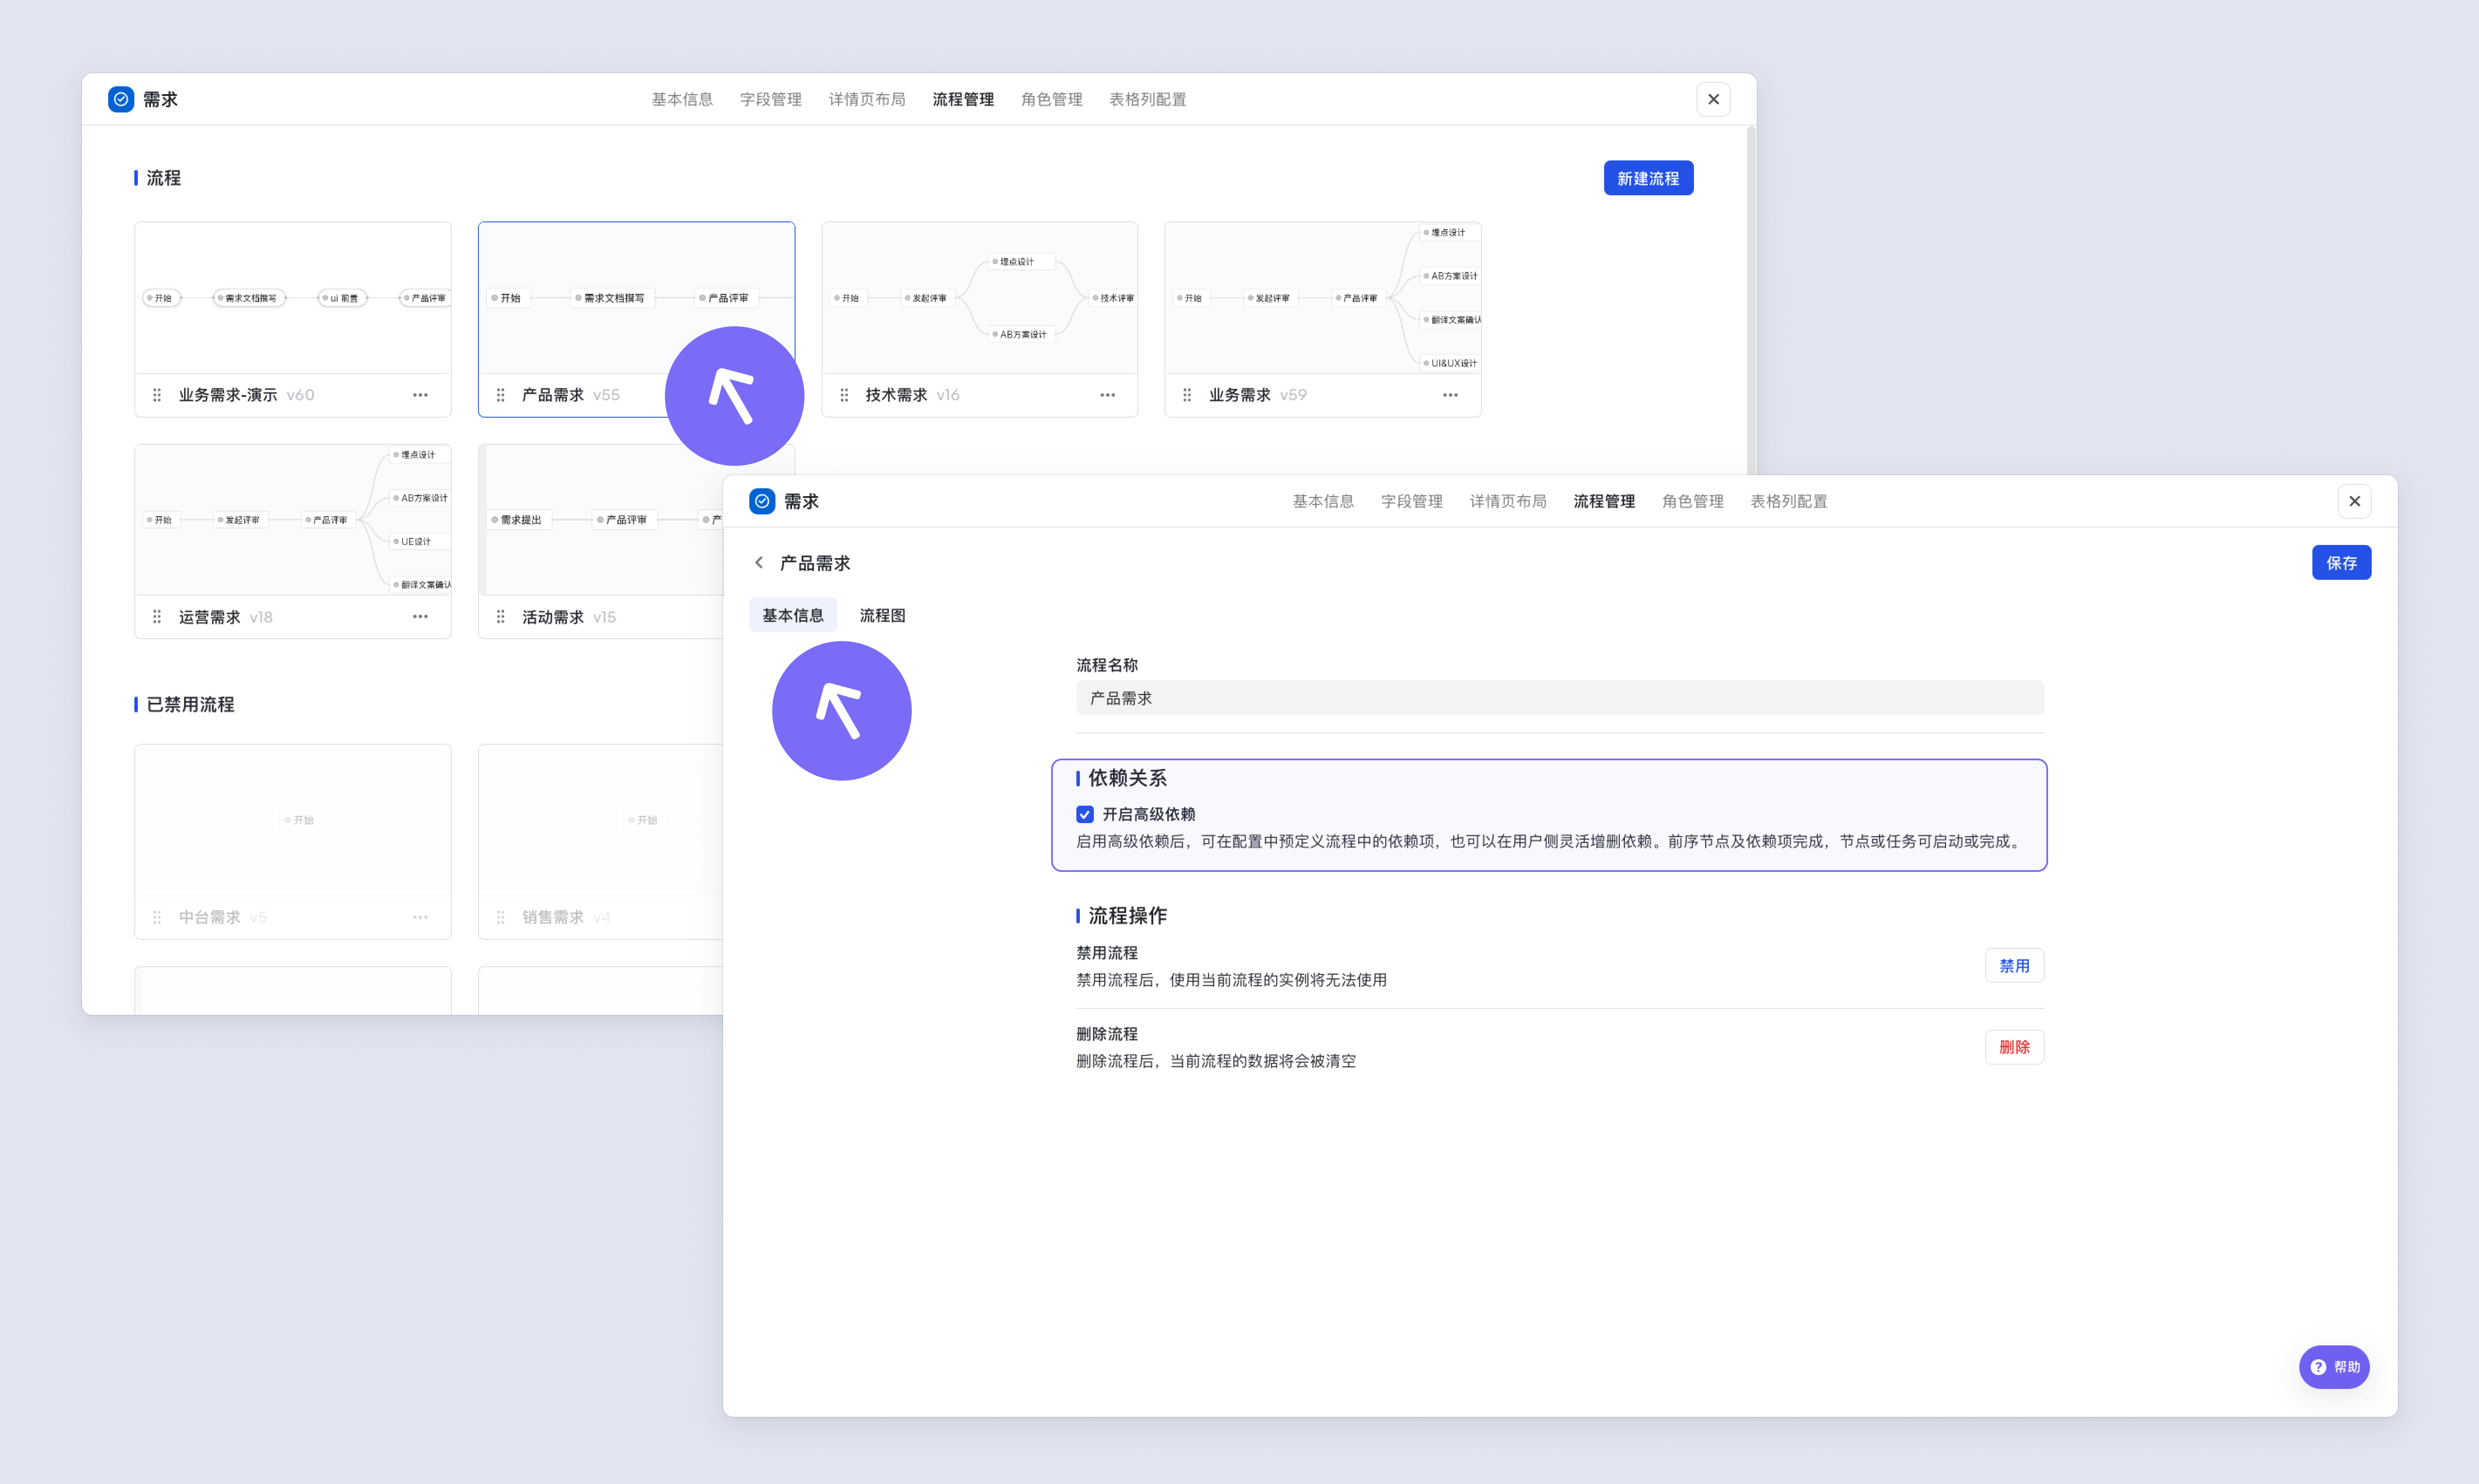Open 详情页布局 tab in front window header
This screenshot has height=1484, width=2479.
(1509, 501)
